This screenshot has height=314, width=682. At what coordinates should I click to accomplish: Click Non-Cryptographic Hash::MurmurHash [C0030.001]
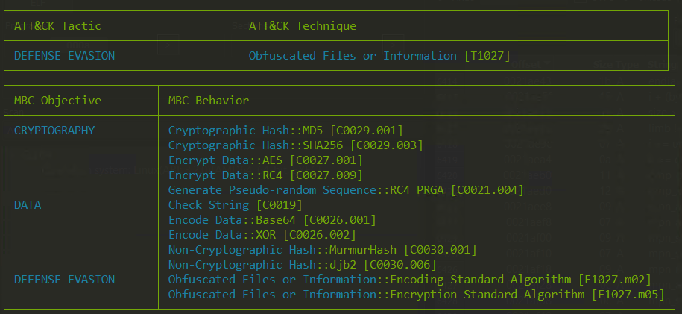tap(323, 250)
